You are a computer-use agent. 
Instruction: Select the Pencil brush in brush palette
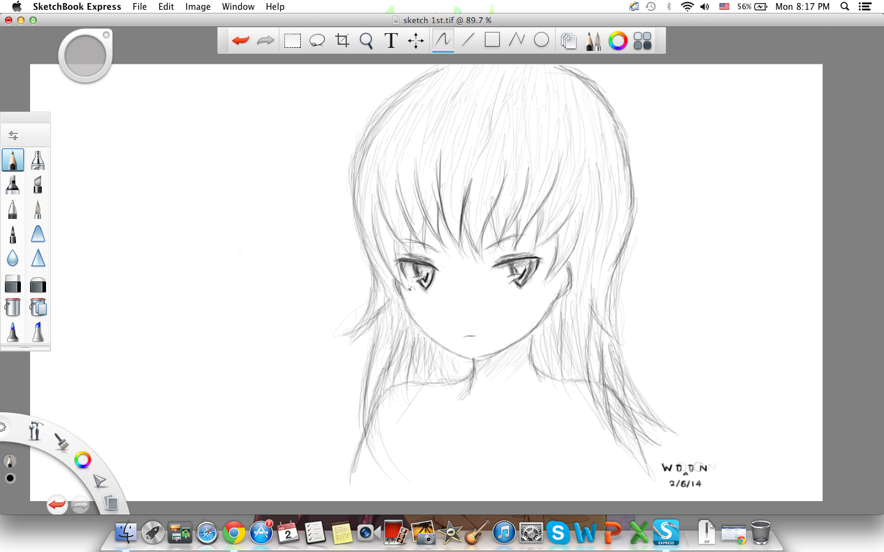(x=13, y=160)
